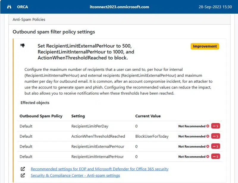The width and height of the screenshot is (238, 183).
Task: Click the ORCA binoculars logo icon
Action: coord(9,7)
